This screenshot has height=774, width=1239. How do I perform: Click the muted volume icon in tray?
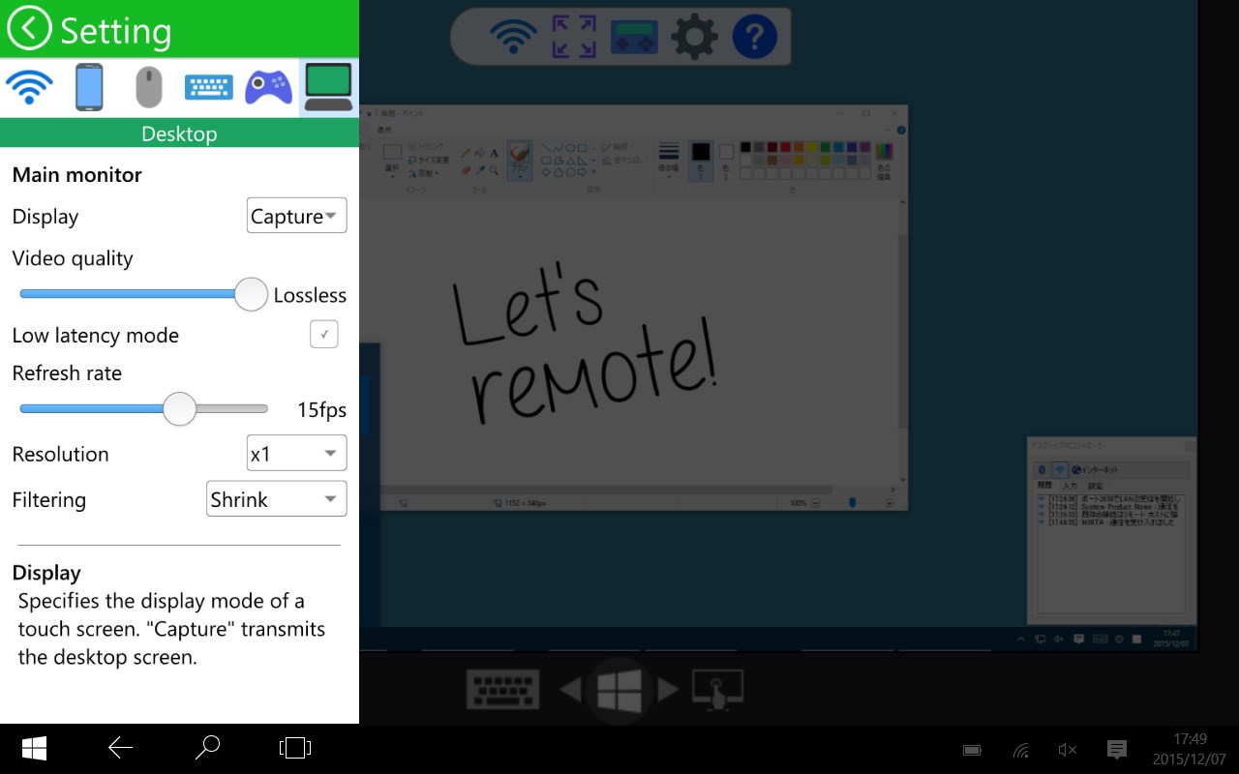click(x=1068, y=750)
